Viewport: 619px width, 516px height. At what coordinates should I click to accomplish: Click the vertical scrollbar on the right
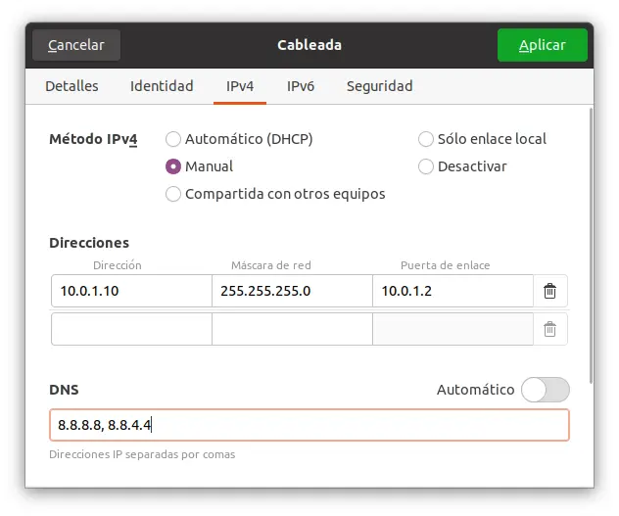(591, 245)
